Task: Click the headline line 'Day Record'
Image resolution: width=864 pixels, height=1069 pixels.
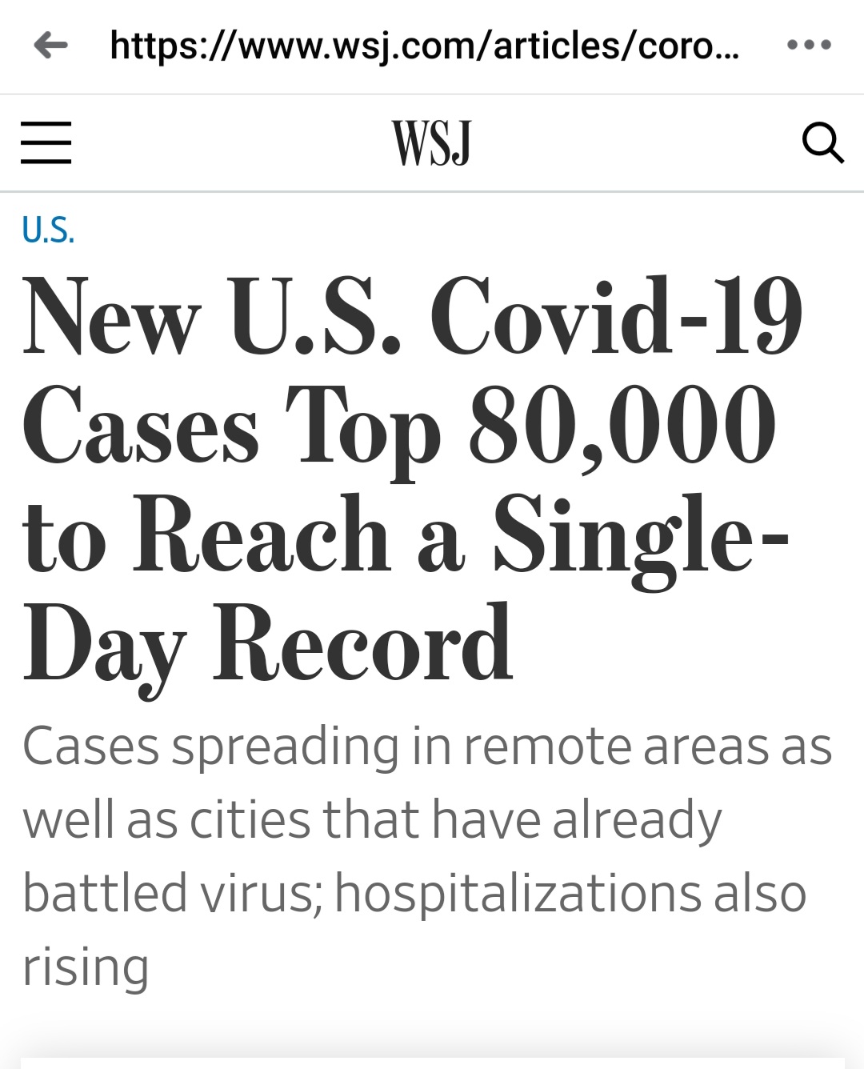Action: [x=267, y=645]
